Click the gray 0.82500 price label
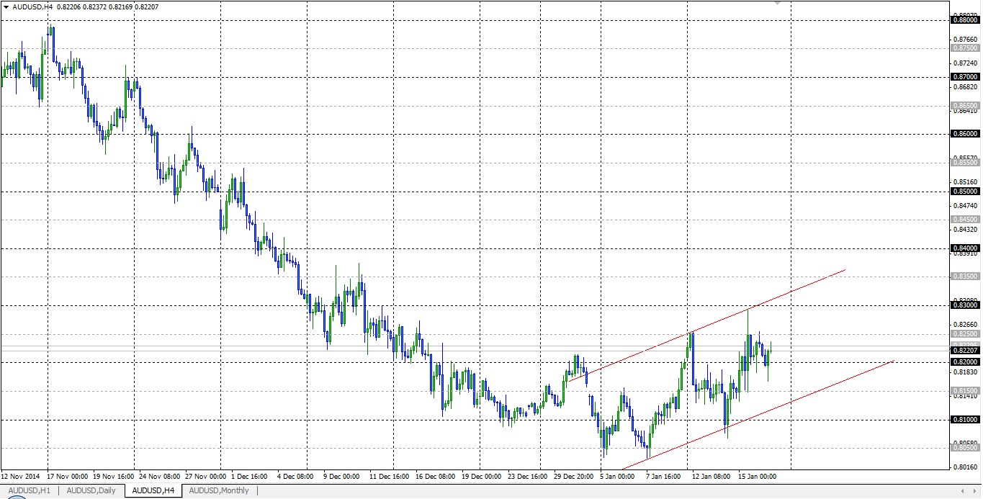Image resolution: width=983 pixels, height=499 pixels. [x=964, y=334]
